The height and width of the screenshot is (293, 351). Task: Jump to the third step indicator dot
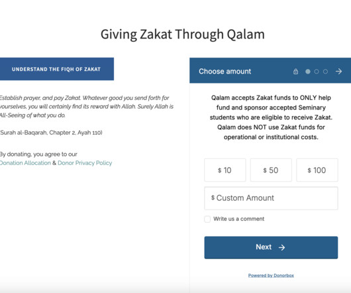(325, 72)
